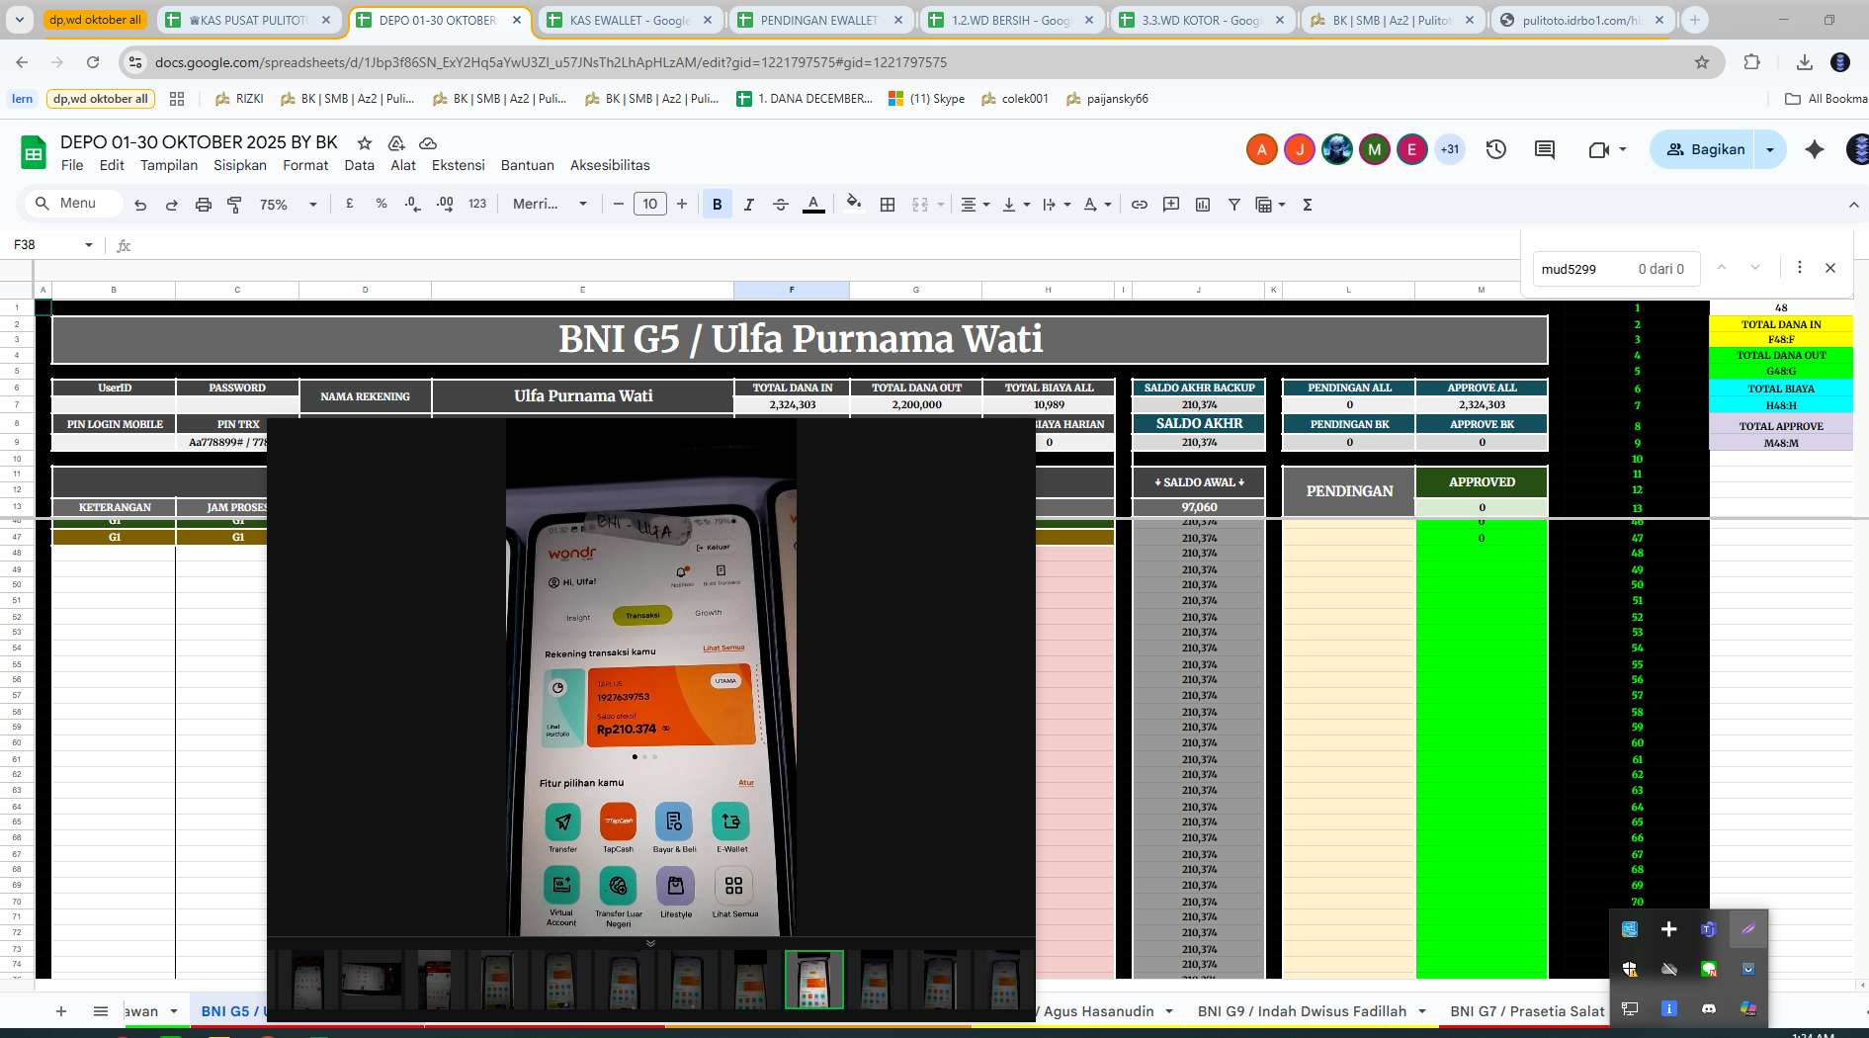Click the Bagikan share button

[1704, 149]
